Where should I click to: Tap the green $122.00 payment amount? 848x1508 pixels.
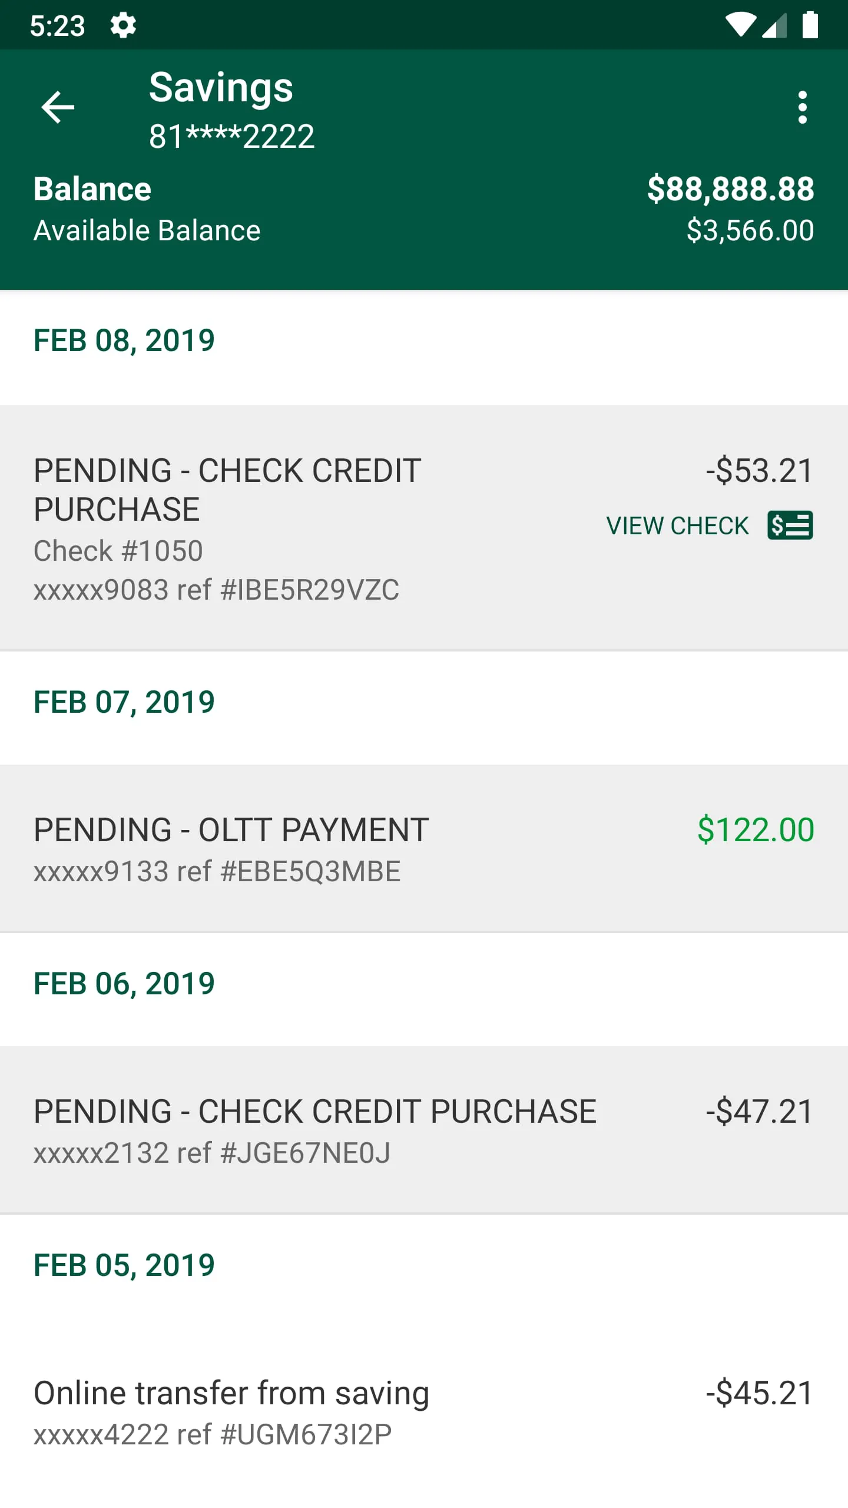coord(756,830)
